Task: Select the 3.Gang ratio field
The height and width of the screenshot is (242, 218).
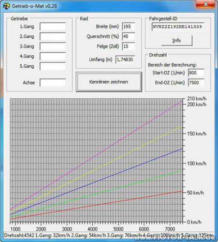Action: 53,46
